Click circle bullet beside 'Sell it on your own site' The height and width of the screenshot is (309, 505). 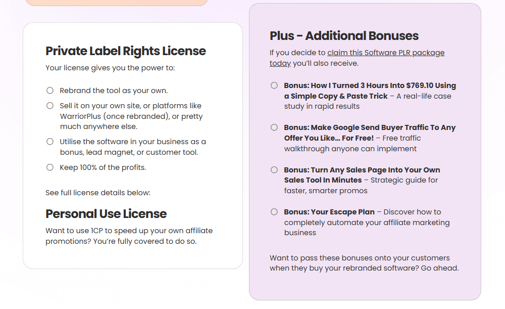click(50, 106)
